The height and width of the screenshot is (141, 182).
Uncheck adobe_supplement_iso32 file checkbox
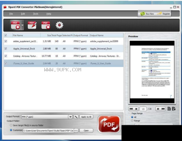point(6,41)
